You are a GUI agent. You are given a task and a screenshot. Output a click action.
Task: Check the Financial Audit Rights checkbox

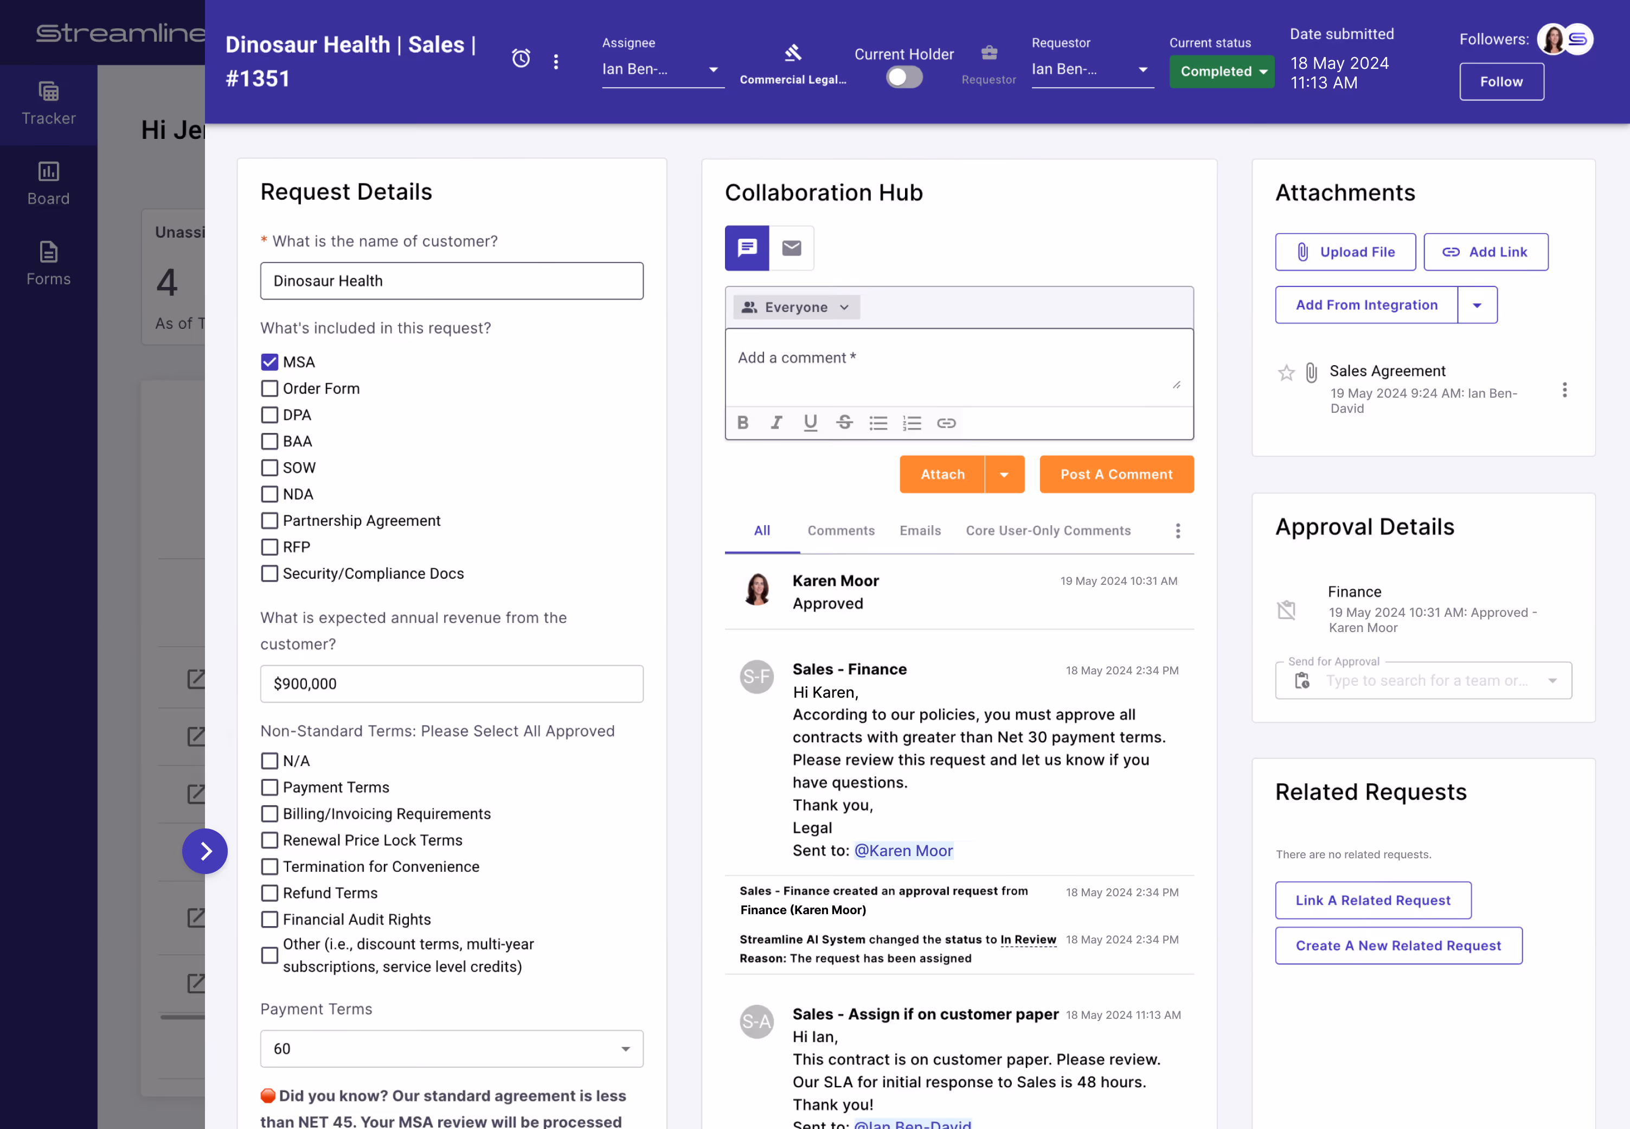coord(269,920)
